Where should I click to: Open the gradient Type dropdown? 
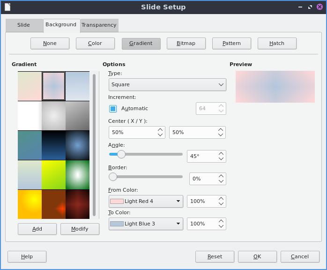[x=167, y=85]
